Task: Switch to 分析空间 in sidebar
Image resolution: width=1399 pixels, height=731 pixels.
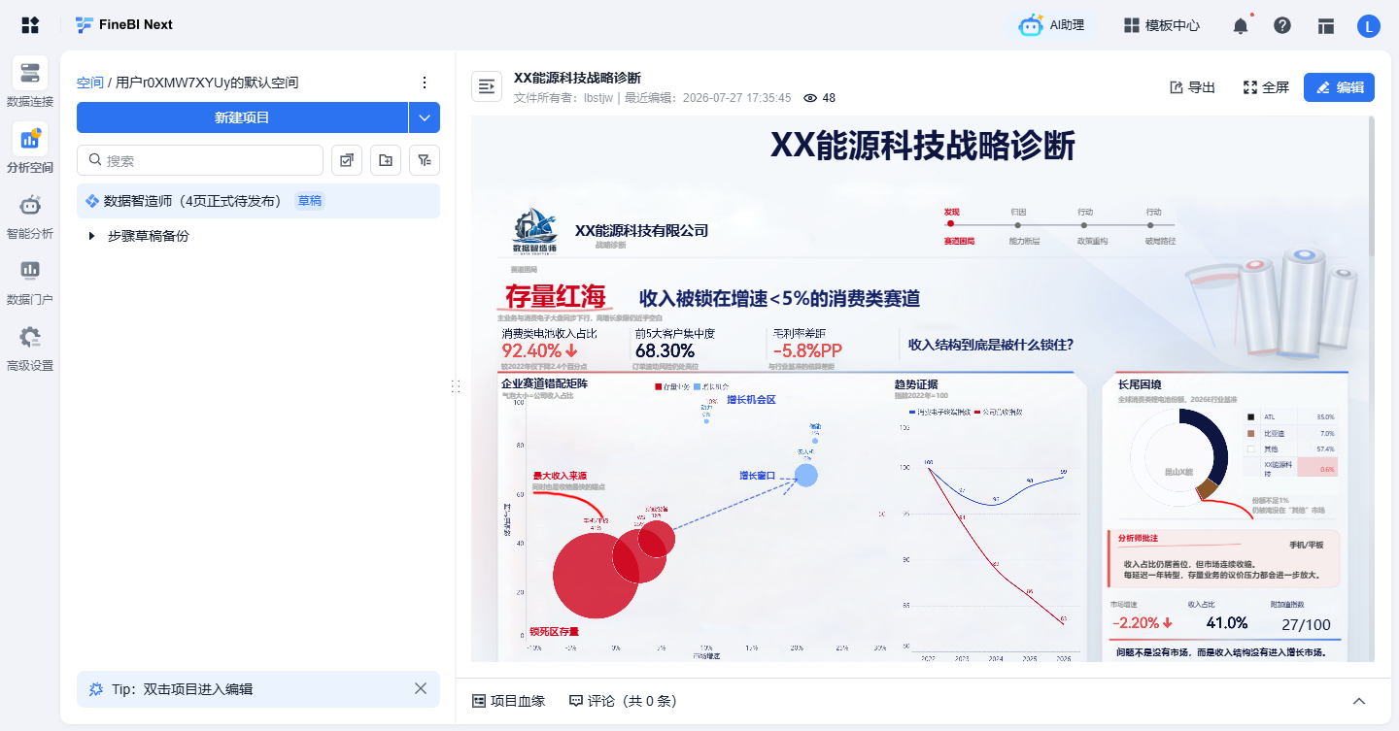Action: tap(30, 149)
